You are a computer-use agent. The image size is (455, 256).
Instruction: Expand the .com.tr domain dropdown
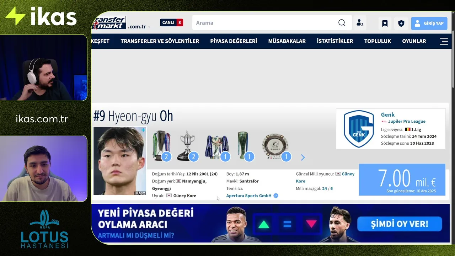coord(139,27)
